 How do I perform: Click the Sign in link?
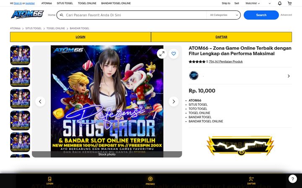coord(18,3)
